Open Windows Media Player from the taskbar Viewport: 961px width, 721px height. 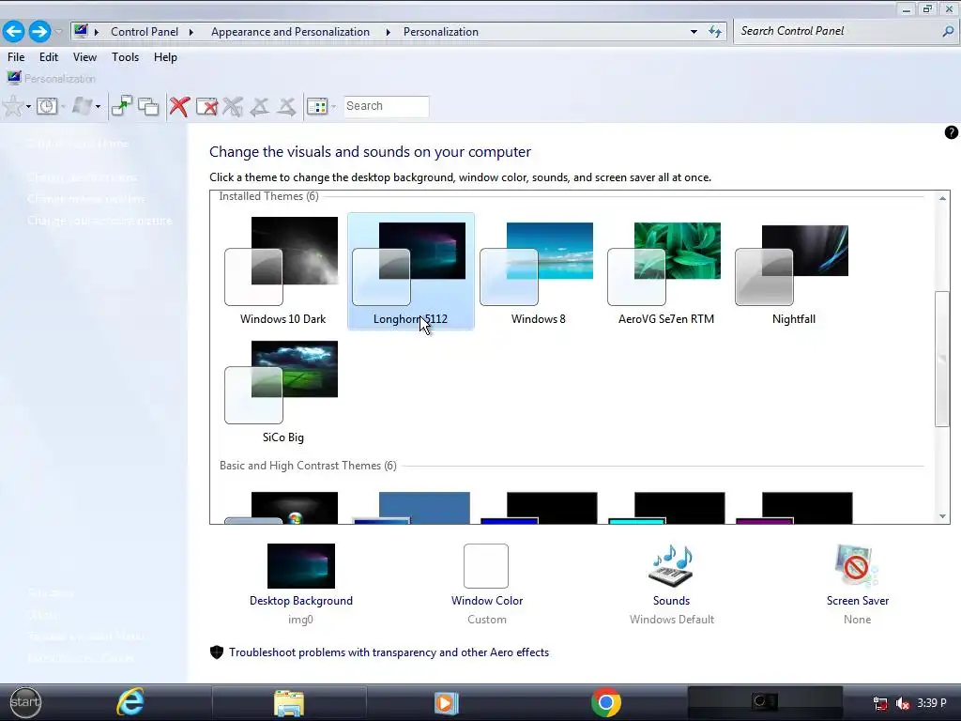coord(446,702)
